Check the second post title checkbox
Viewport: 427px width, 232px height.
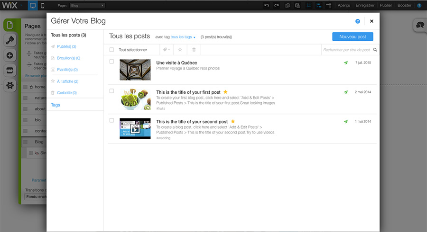[x=111, y=120]
